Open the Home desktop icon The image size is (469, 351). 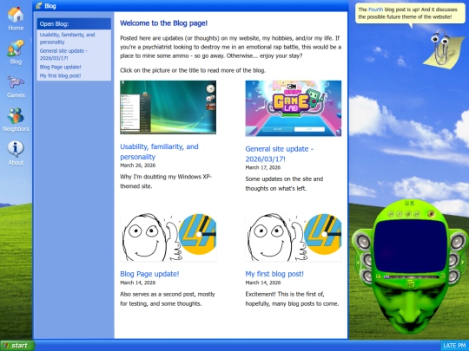click(x=16, y=18)
